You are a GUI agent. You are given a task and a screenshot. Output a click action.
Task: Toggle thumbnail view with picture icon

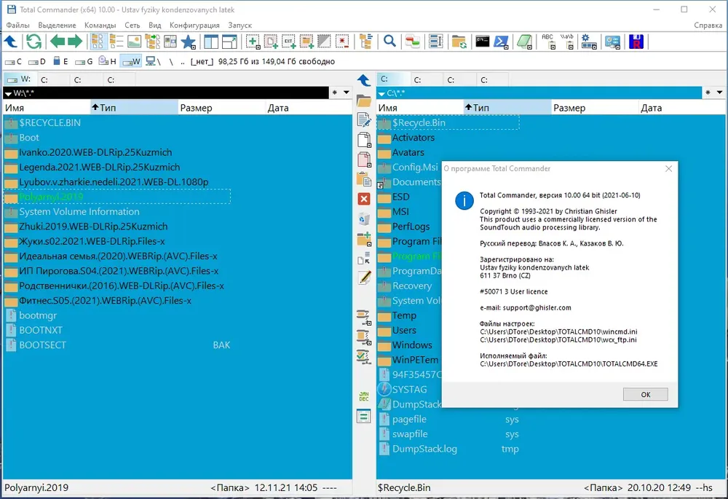click(x=134, y=42)
